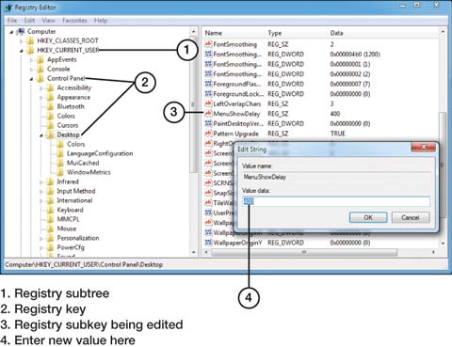Click the Accessibility folder icon
Image resolution: width=452 pixels, height=347 pixels.
pyautogui.click(x=50, y=87)
